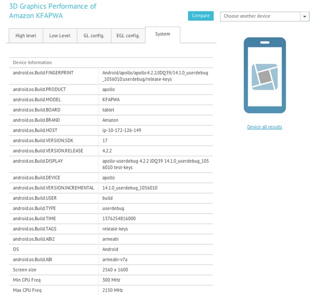Open the 'Device all results' link
Image resolution: width=315 pixels, height=302 pixels.
pyautogui.click(x=264, y=127)
